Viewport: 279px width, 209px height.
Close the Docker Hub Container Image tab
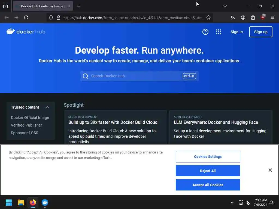69,6
